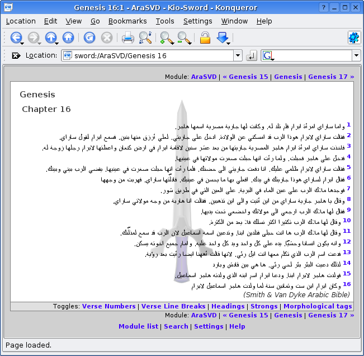Click the Go enter-arrow button

pos(252,56)
